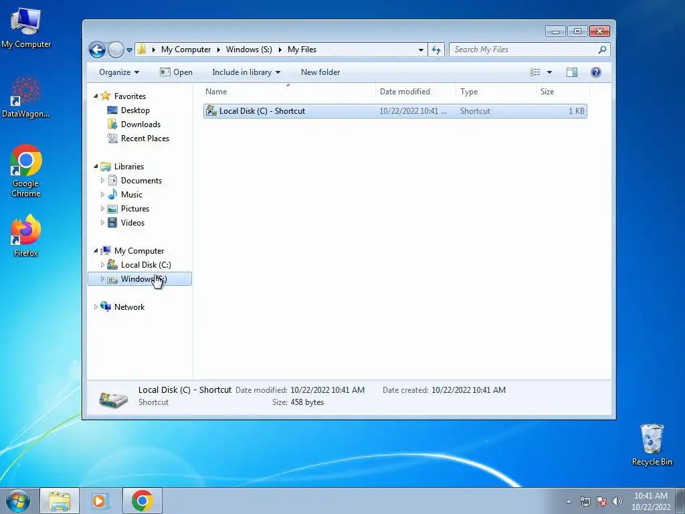Sort files by the Name column
Screen dimensions: 685x514
point(288,91)
